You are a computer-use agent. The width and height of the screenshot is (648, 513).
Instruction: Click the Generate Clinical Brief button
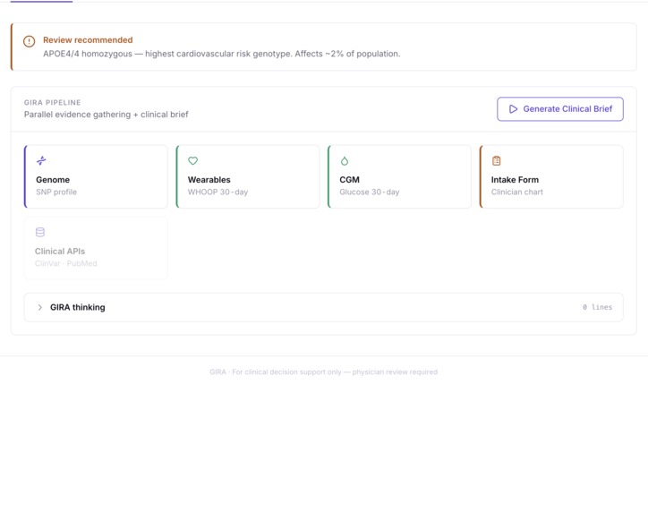tap(560, 109)
